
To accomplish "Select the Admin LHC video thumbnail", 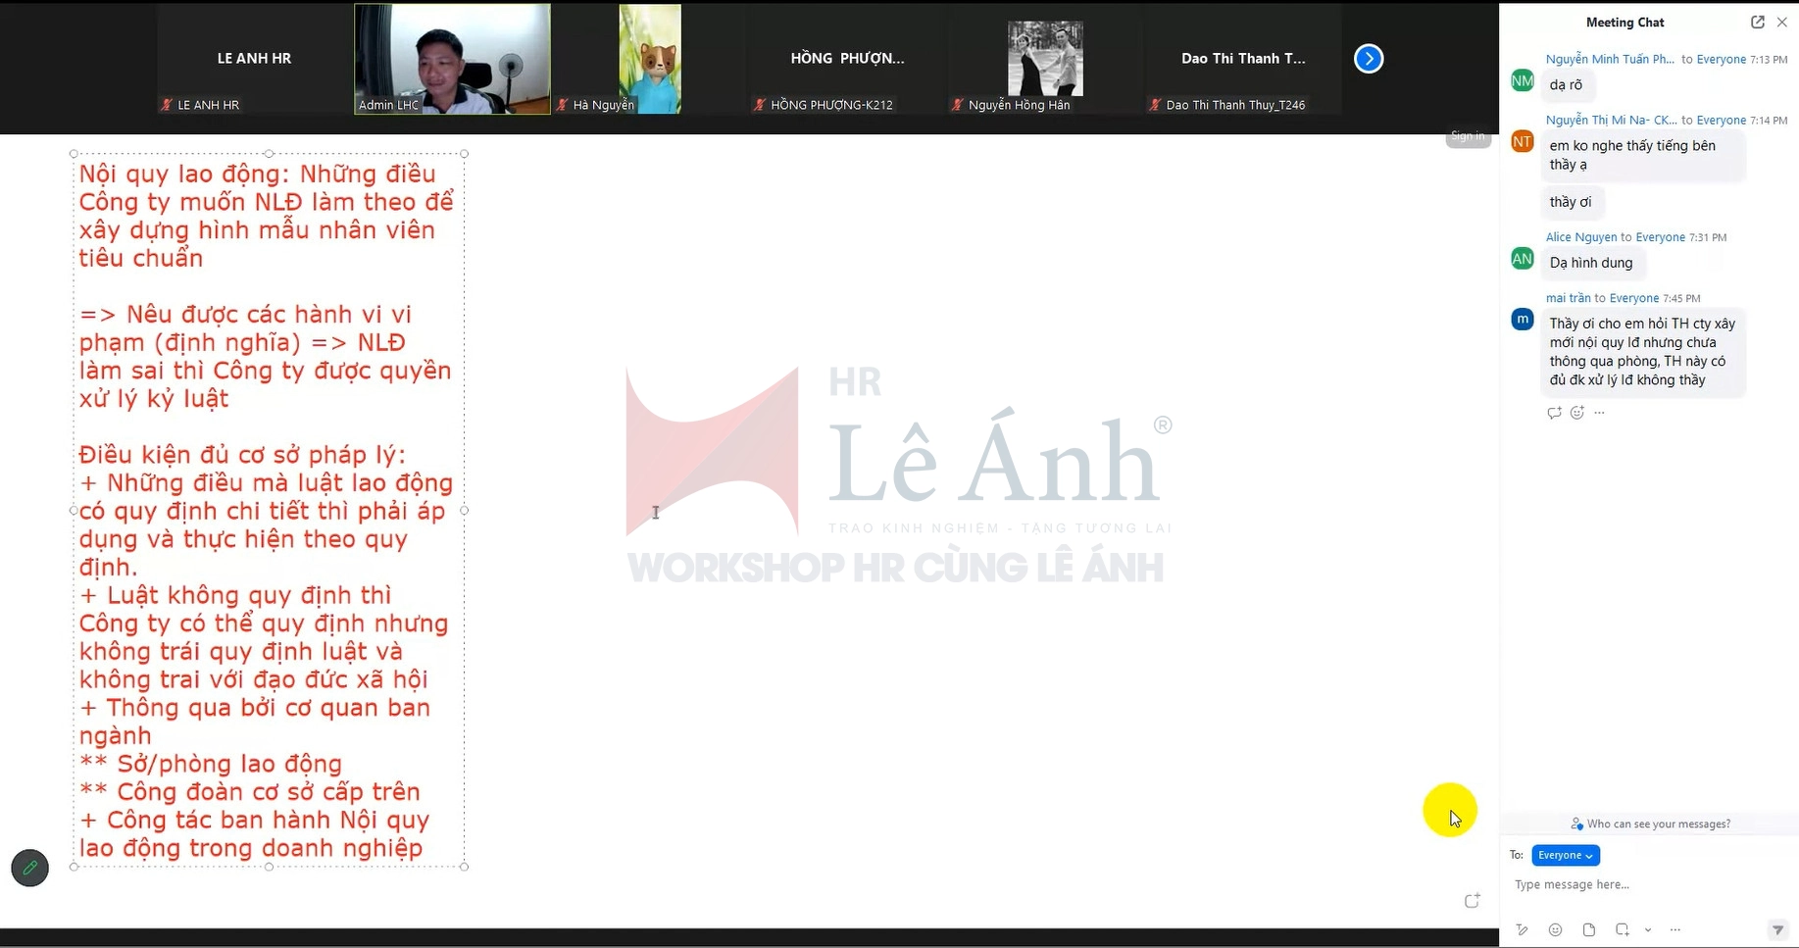I will coord(452,59).
